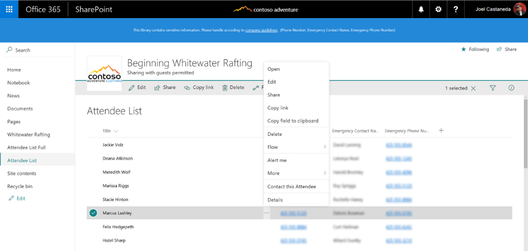Clear the selection with the X icon
Image resolution: width=528 pixels, height=251 pixels.
[473, 88]
